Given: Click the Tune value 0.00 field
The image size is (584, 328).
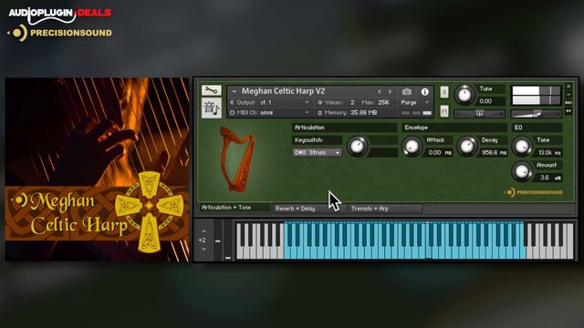Looking at the screenshot, I should coord(491,101).
